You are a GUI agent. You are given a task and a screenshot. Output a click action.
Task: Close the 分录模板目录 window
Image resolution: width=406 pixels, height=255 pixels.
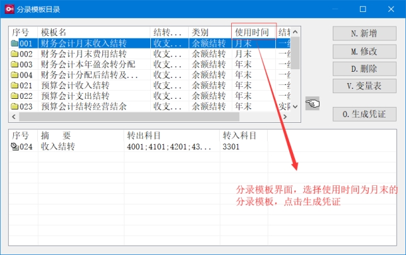click(391, 9)
